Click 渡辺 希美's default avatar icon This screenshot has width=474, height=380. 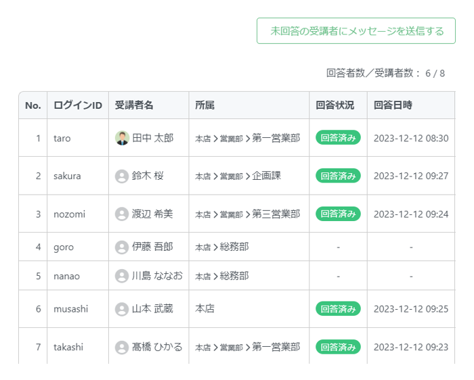point(122,214)
